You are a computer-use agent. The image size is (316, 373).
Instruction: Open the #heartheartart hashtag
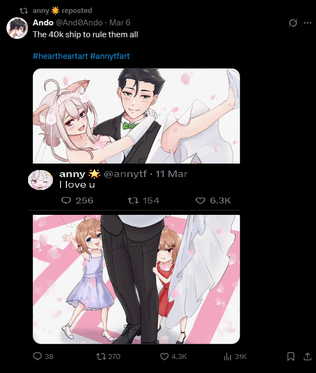click(60, 56)
